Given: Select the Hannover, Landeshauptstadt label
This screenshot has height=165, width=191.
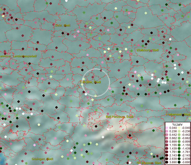Looking at the screenshot, I should click(18, 56).
